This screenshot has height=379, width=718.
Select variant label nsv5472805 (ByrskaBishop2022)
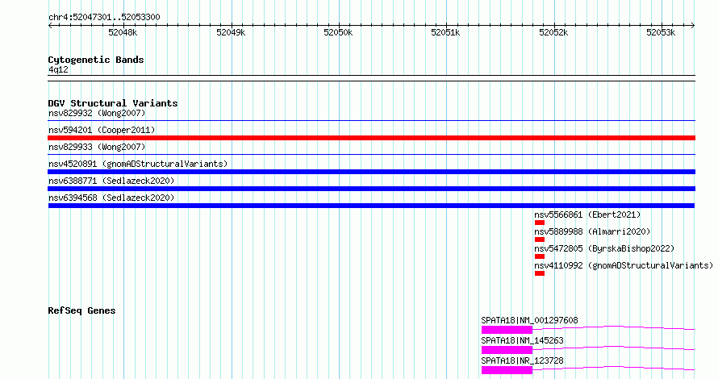604,248
